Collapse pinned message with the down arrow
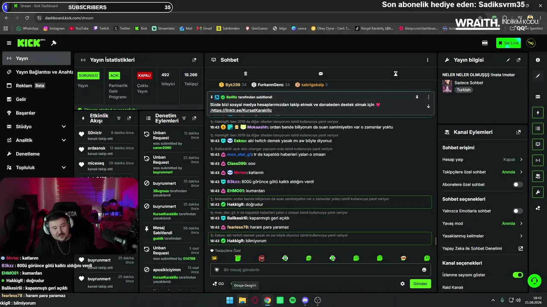The image size is (547, 307). click(428, 106)
